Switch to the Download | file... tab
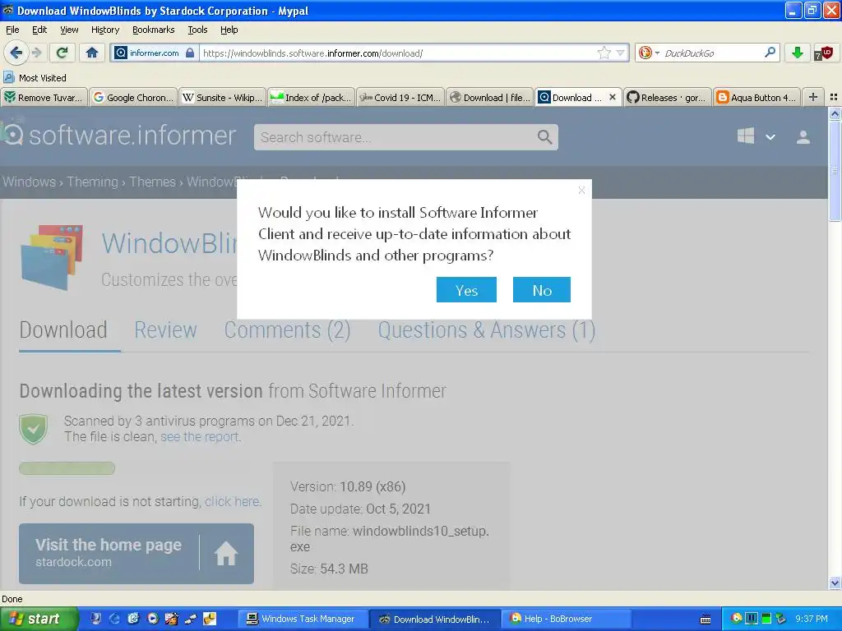 click(490, 97)
